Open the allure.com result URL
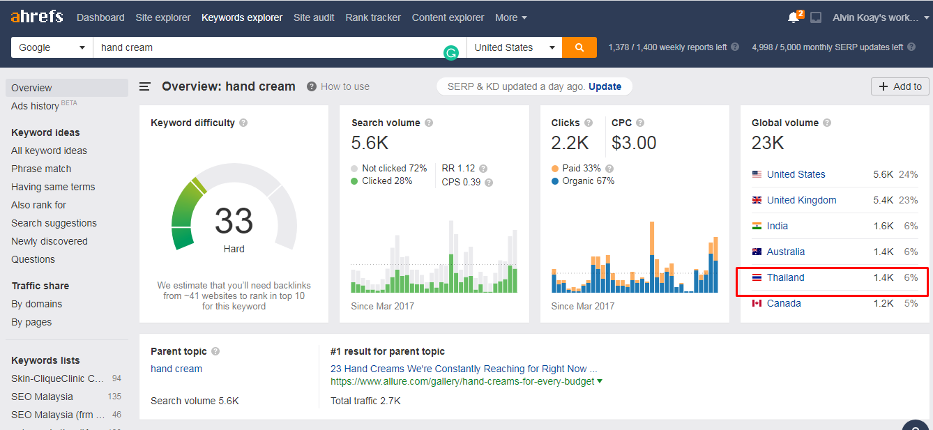Image resolution: width=933 pixels, height=430 pixels. (x=462, y=381)
